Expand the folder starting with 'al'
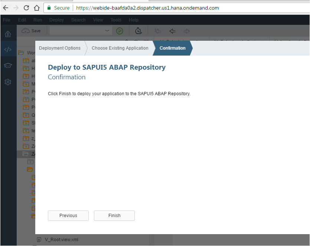The image size is (310, 246). pyautogui.click(x=26, y=60)
